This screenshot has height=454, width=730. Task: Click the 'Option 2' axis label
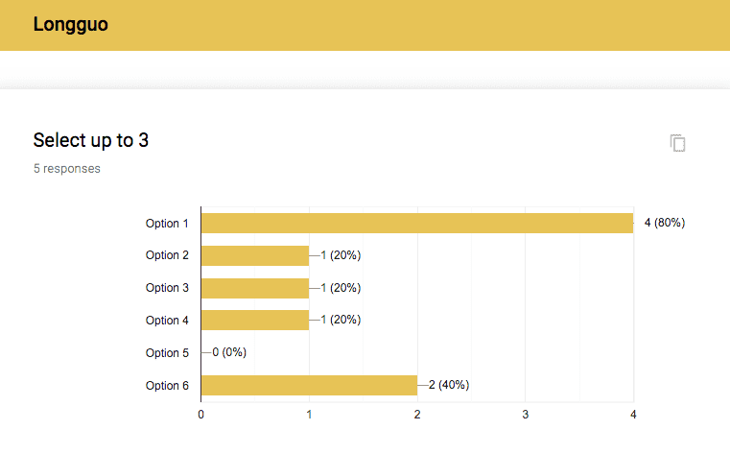(x=167, y=255)
